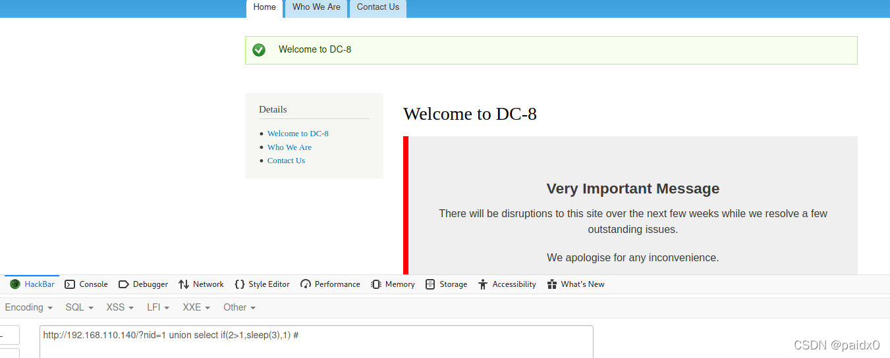The height and width of the screenshot is (358, 890).
Task: Open the Memory panel
Action: coord(393,284)
